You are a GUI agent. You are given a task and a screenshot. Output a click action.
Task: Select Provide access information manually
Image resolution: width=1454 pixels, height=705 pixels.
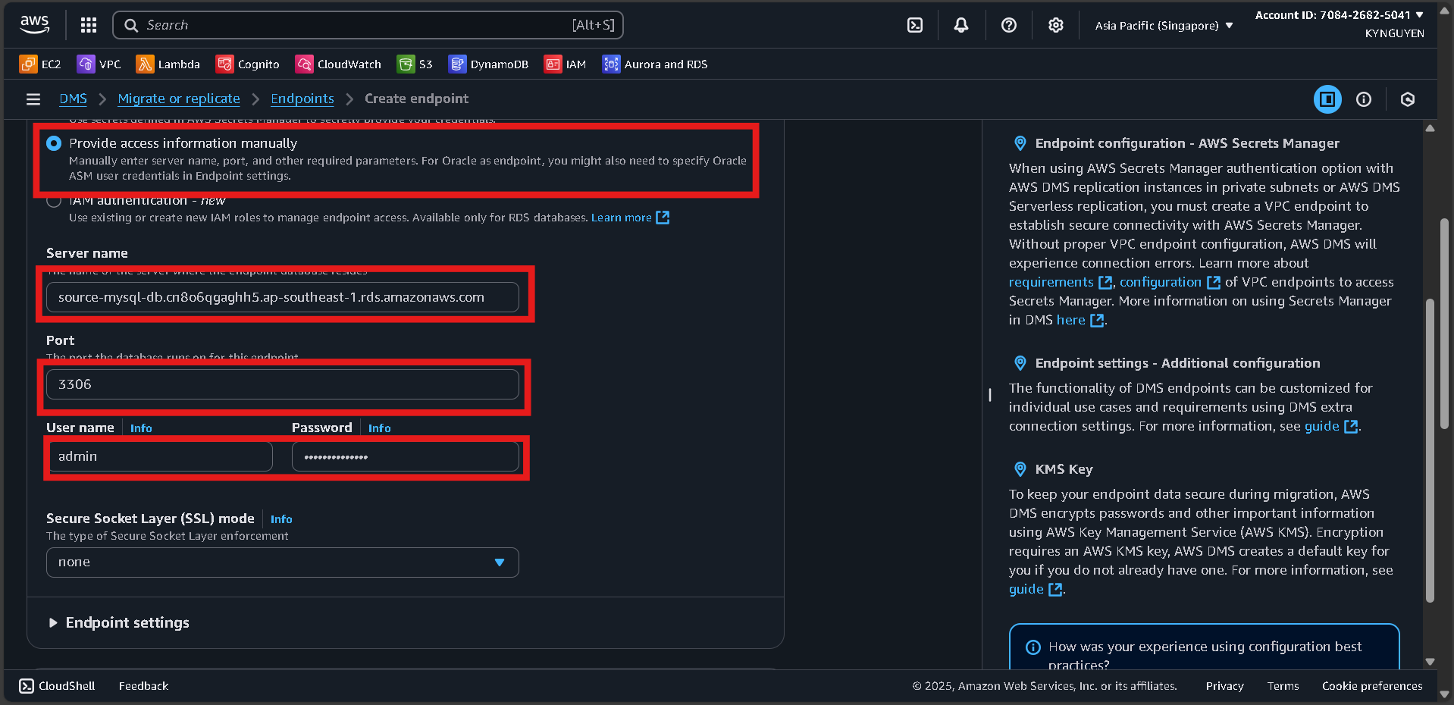click(54, 143)
